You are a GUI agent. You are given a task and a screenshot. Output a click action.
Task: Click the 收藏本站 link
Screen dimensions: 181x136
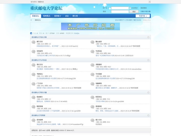[41, 2]
